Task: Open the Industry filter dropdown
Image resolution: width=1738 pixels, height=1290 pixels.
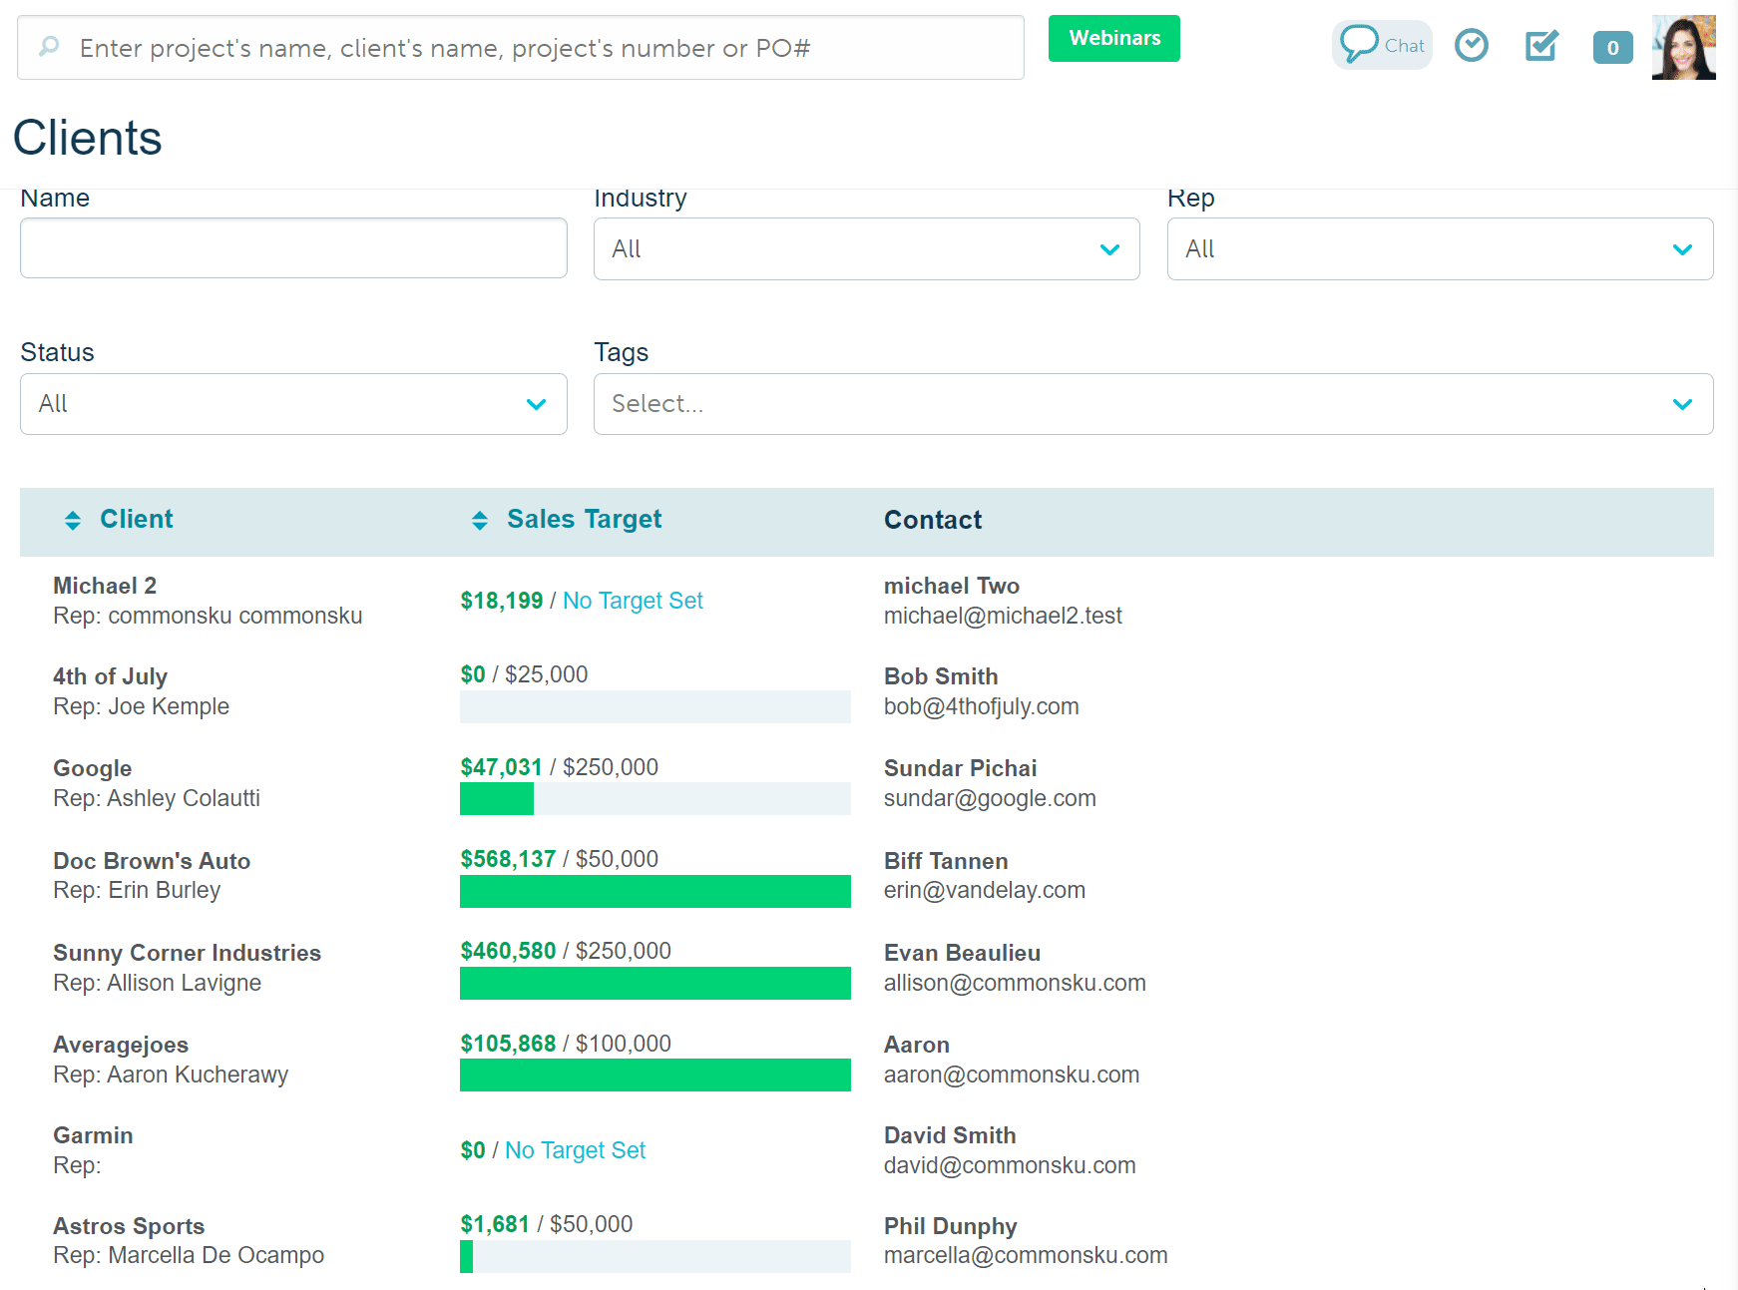Action: [866, 248]
